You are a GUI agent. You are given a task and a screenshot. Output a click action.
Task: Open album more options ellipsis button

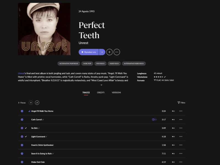click(117, 52)
